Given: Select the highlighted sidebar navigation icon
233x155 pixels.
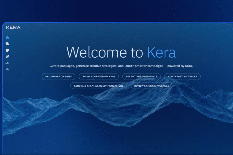Looking at the screenshot, I should pos(7,37).
